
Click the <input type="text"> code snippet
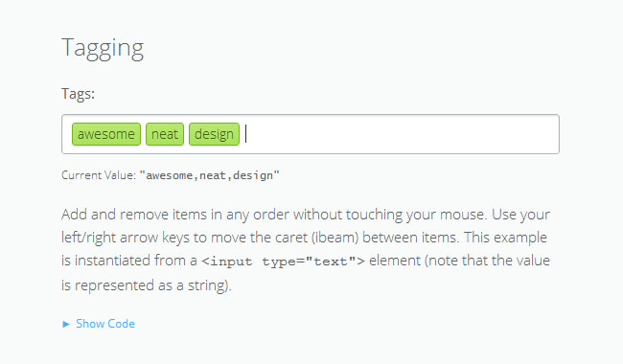[283, 262]
